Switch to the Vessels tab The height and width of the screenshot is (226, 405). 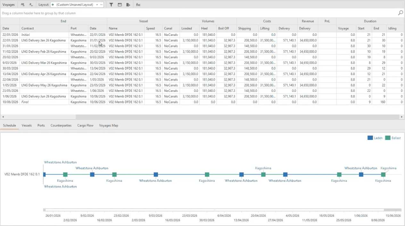tap(27, 125)
